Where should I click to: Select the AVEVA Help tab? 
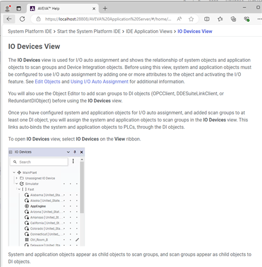tap(63, 8)
